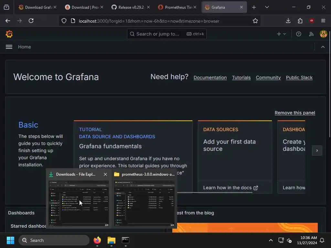Close the Release v0.29.2 tab
331x248 pixels.
[148, 7]
